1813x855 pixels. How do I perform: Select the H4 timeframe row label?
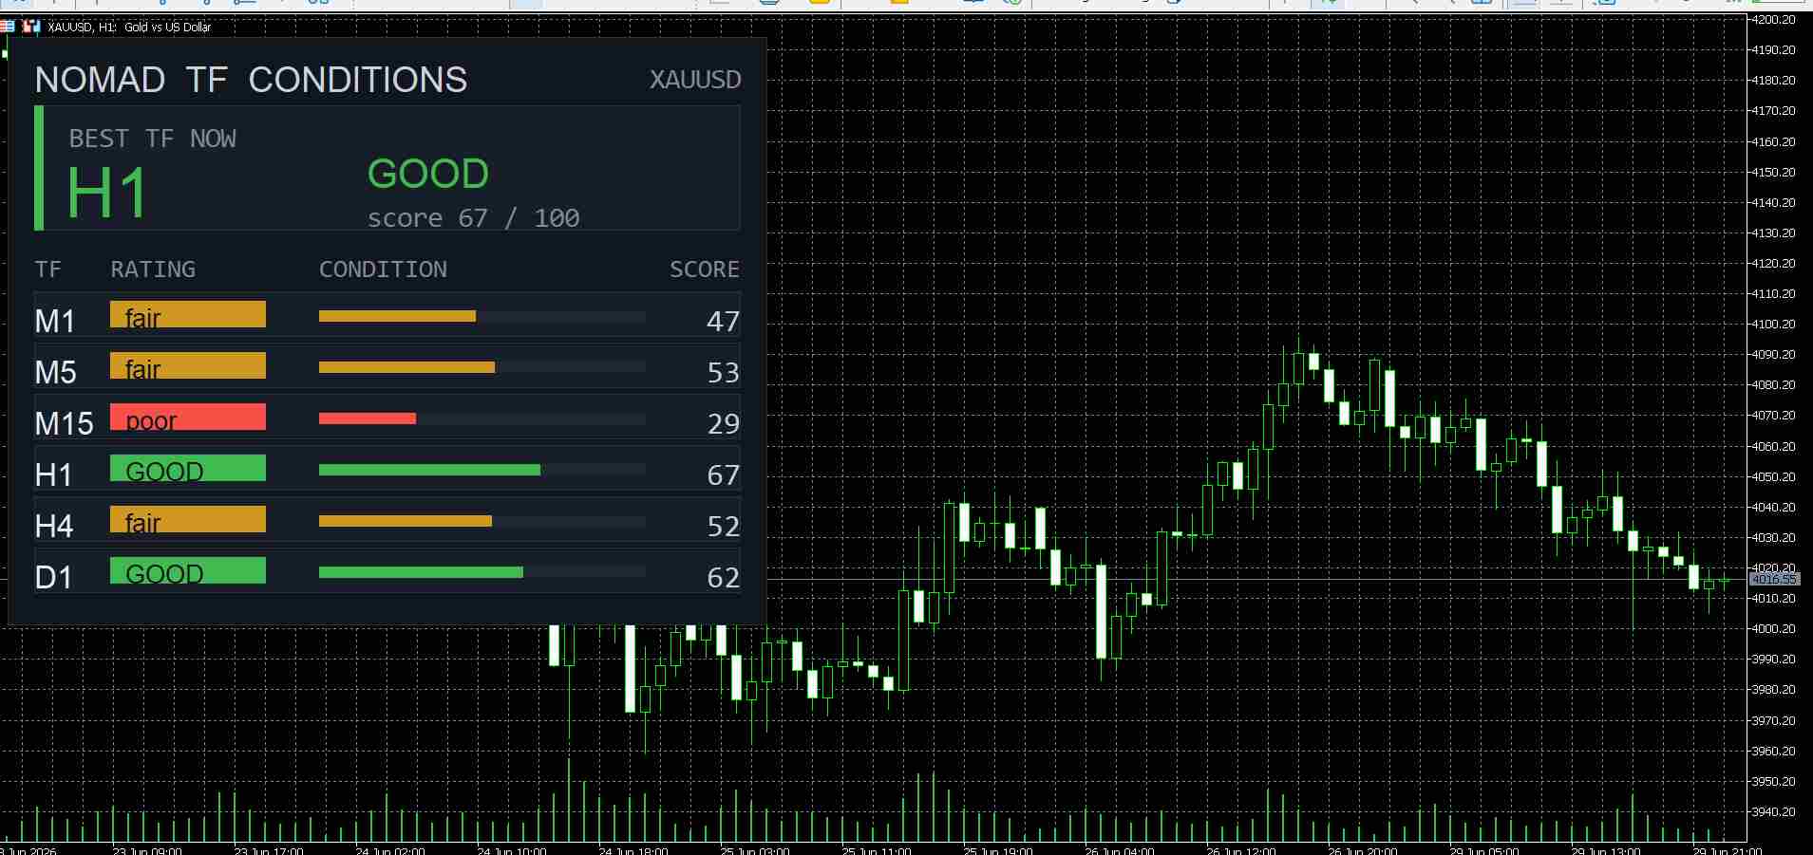point(54,527)
